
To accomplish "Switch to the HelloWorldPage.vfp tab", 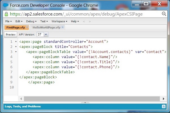I will pyautogui.click(x=46, y=27).
